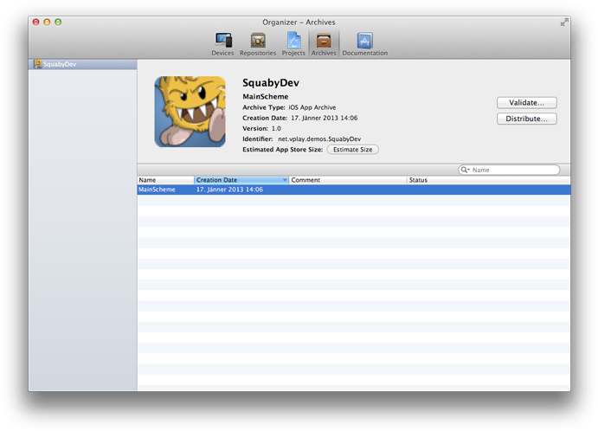Switch to the Repositories section
This screenshot has width=598, height=431.
point(258,43)
